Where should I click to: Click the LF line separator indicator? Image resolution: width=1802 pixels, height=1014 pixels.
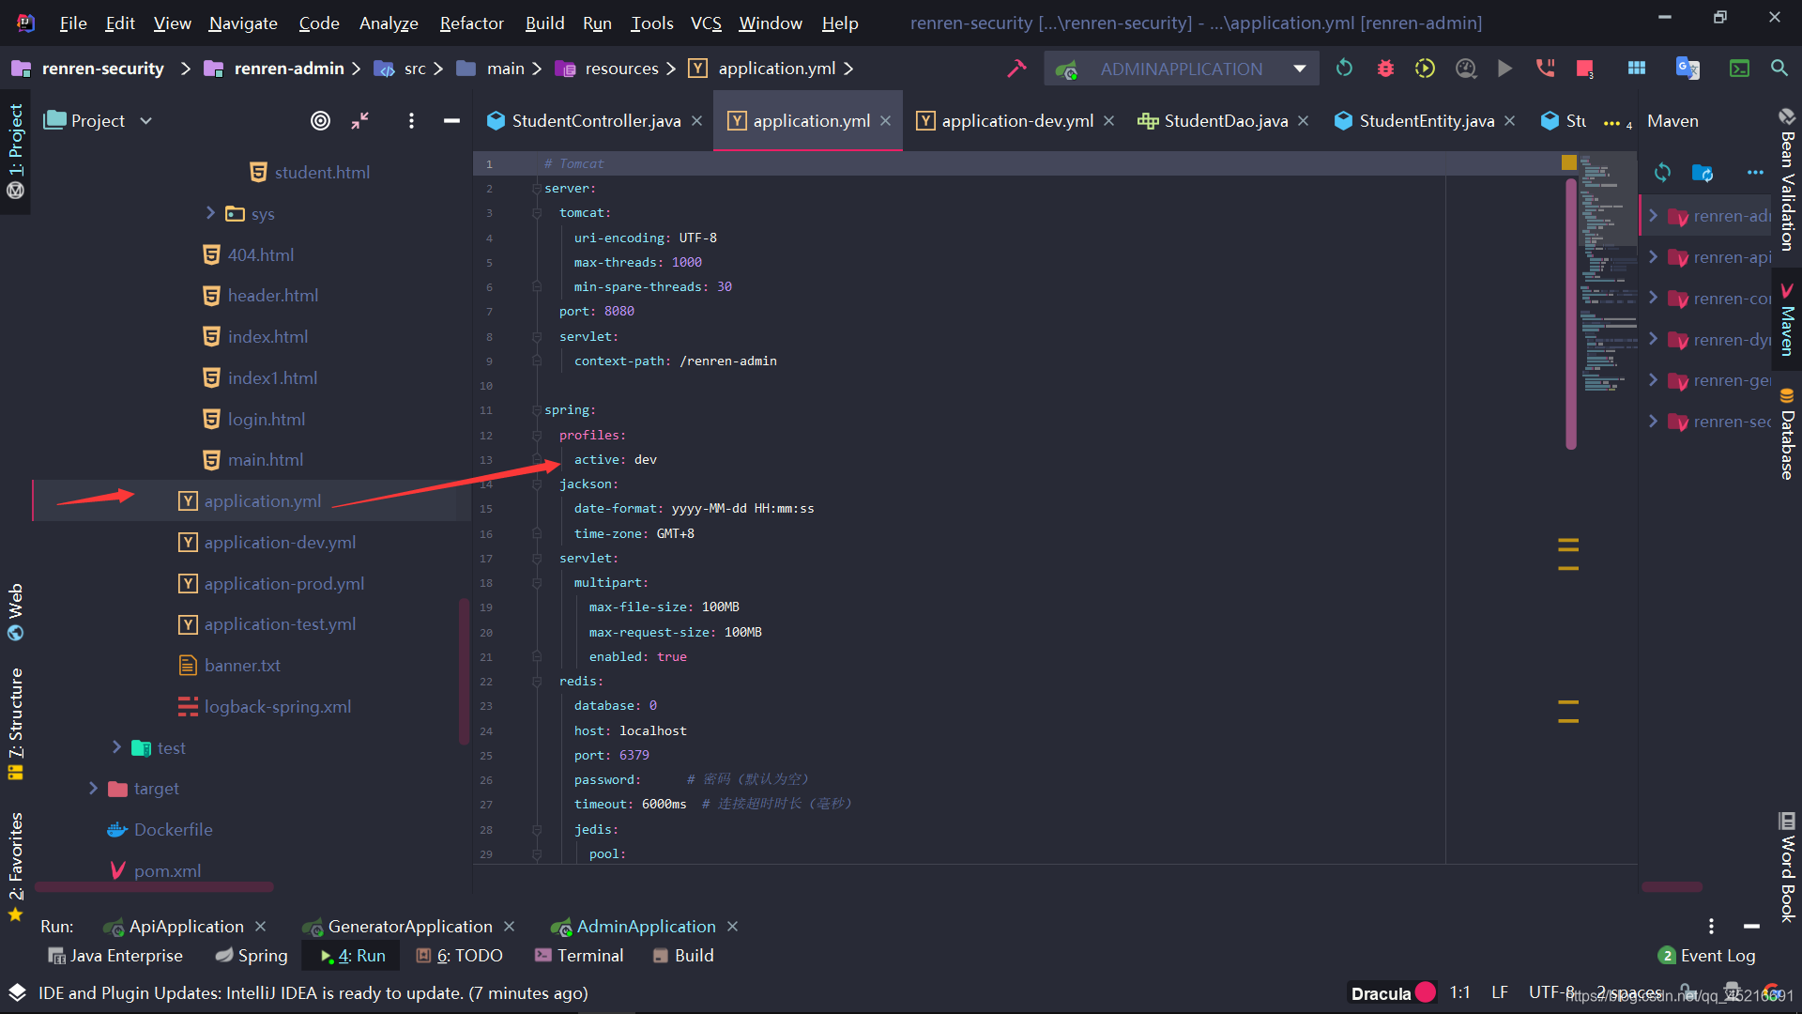[1500, 992]
